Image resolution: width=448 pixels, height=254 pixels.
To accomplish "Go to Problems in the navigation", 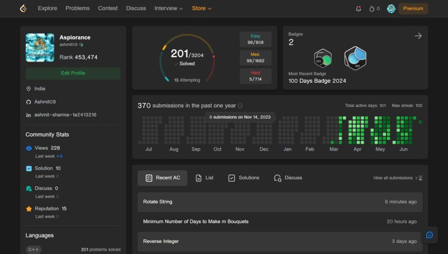I will [x=77, y=8].
